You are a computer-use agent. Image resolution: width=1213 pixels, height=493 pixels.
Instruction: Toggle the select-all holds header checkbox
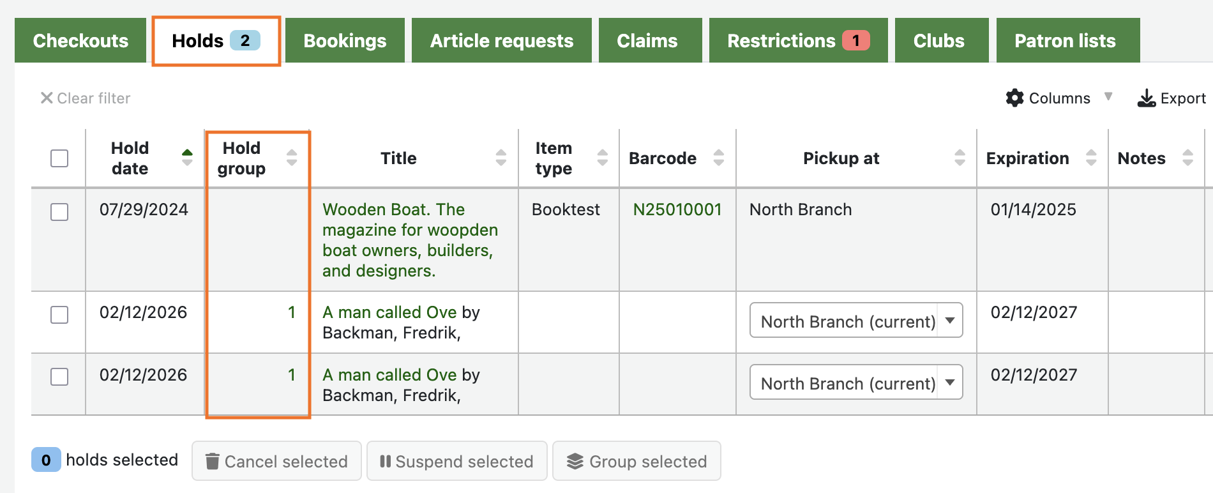click(x=59, y=158)
